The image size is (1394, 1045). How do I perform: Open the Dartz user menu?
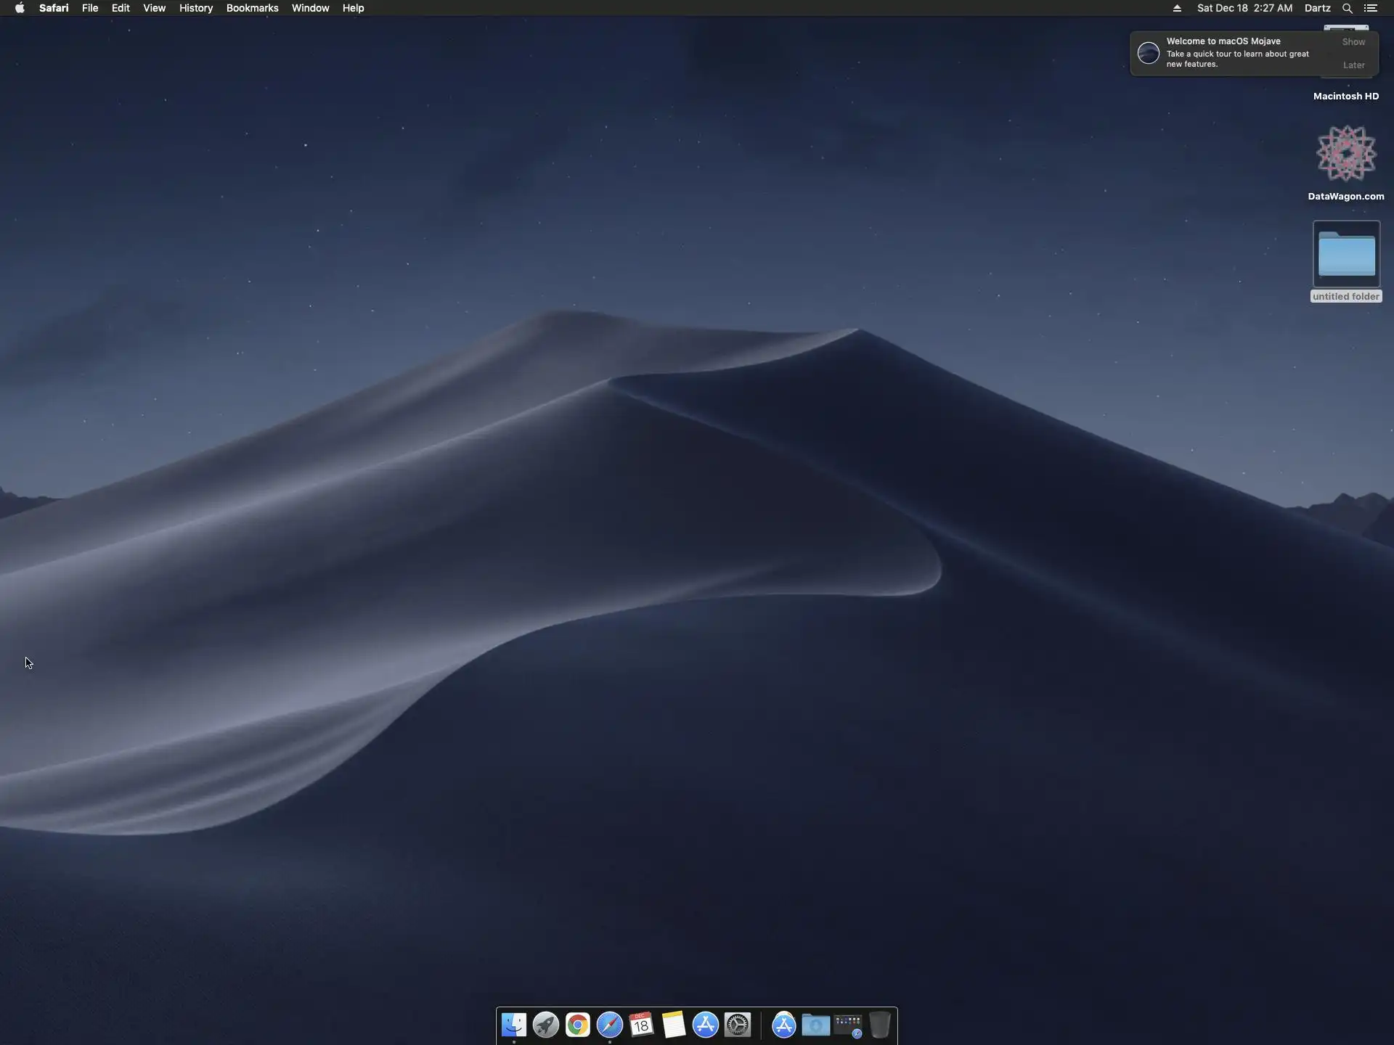click(1317, 8)
